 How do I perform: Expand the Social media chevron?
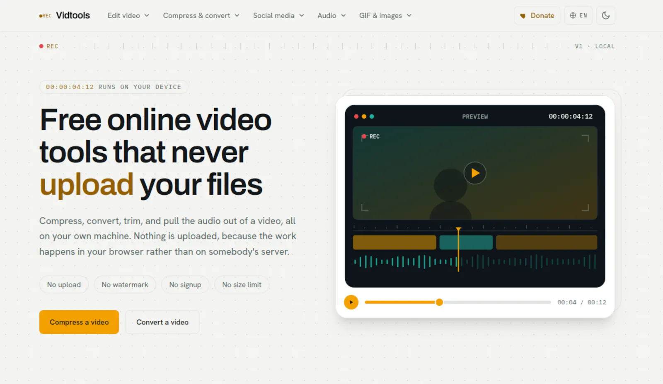(302, 15)
